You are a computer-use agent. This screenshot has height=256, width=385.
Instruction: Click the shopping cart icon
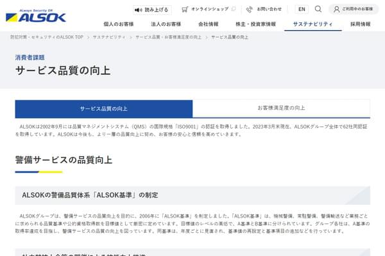[185, 10]
